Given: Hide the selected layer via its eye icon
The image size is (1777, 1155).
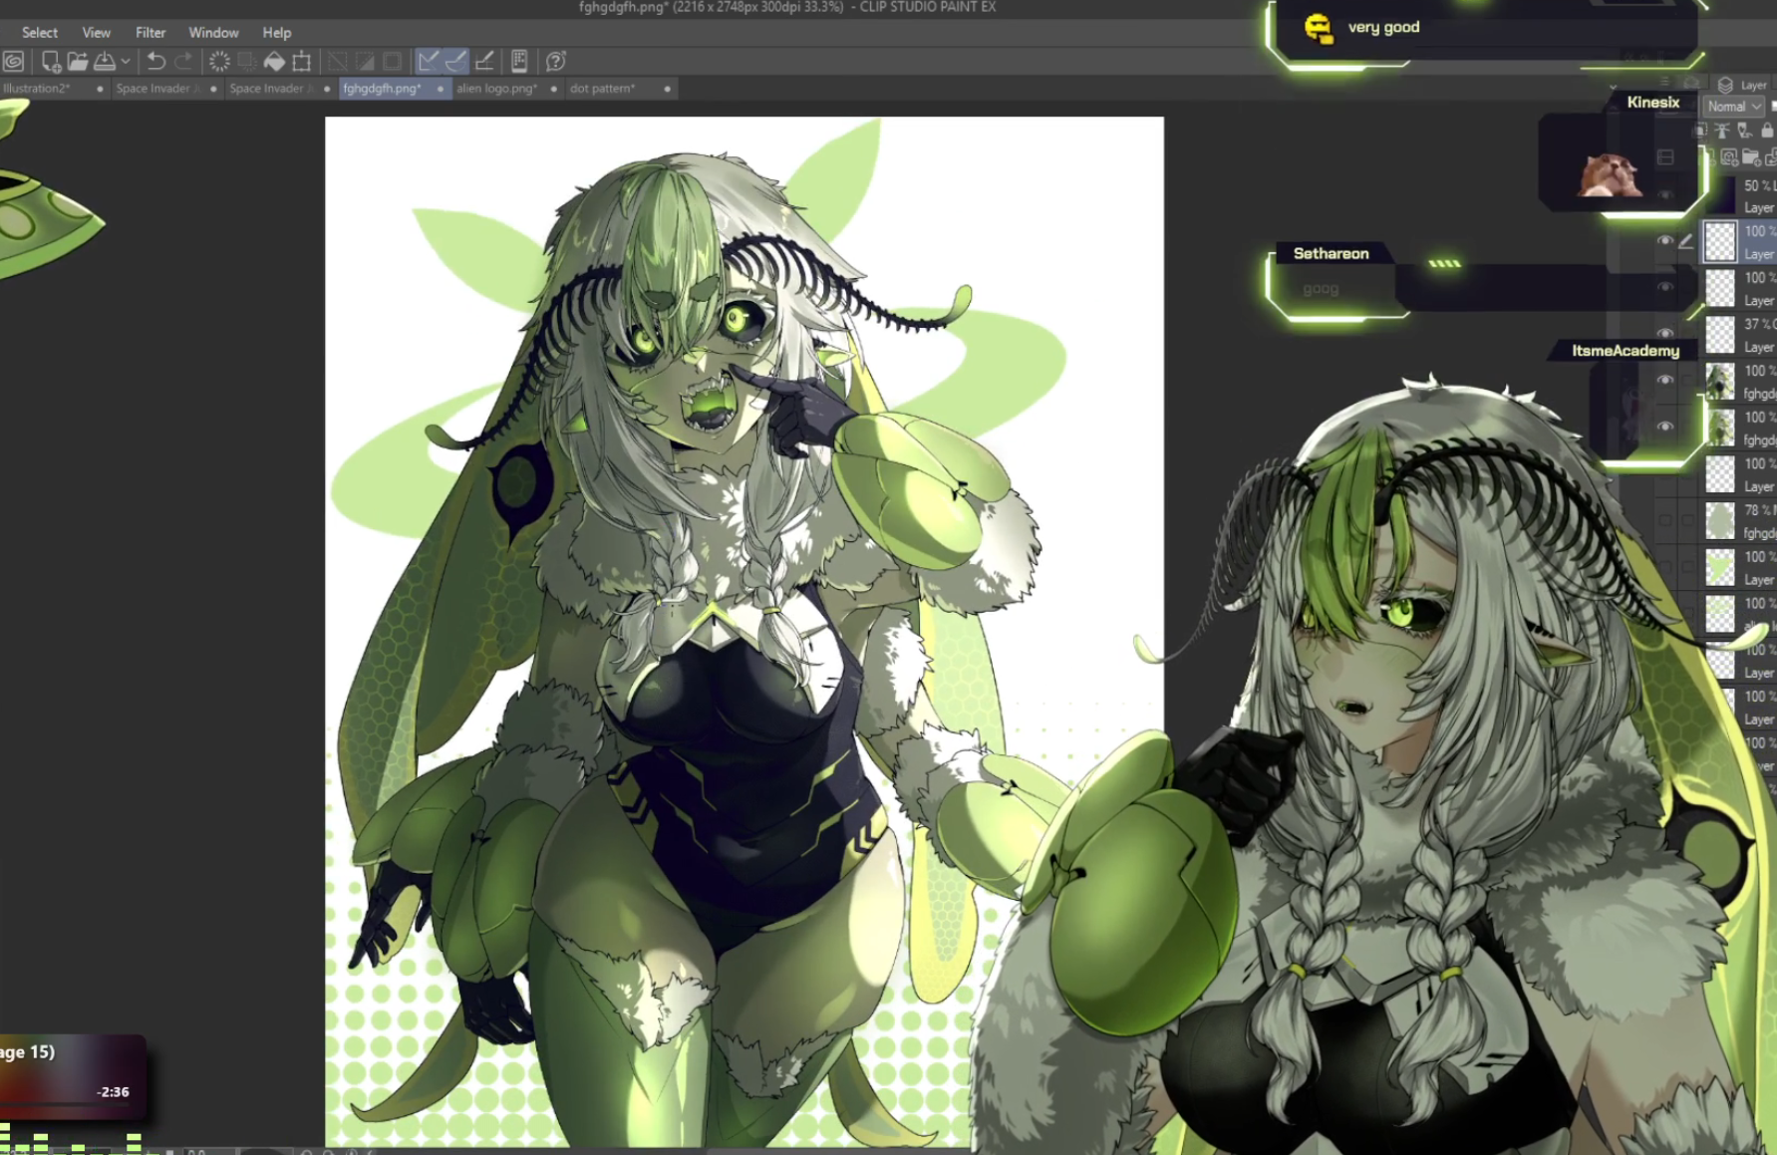Looking at the screenshot, I should click(1664, 241).
